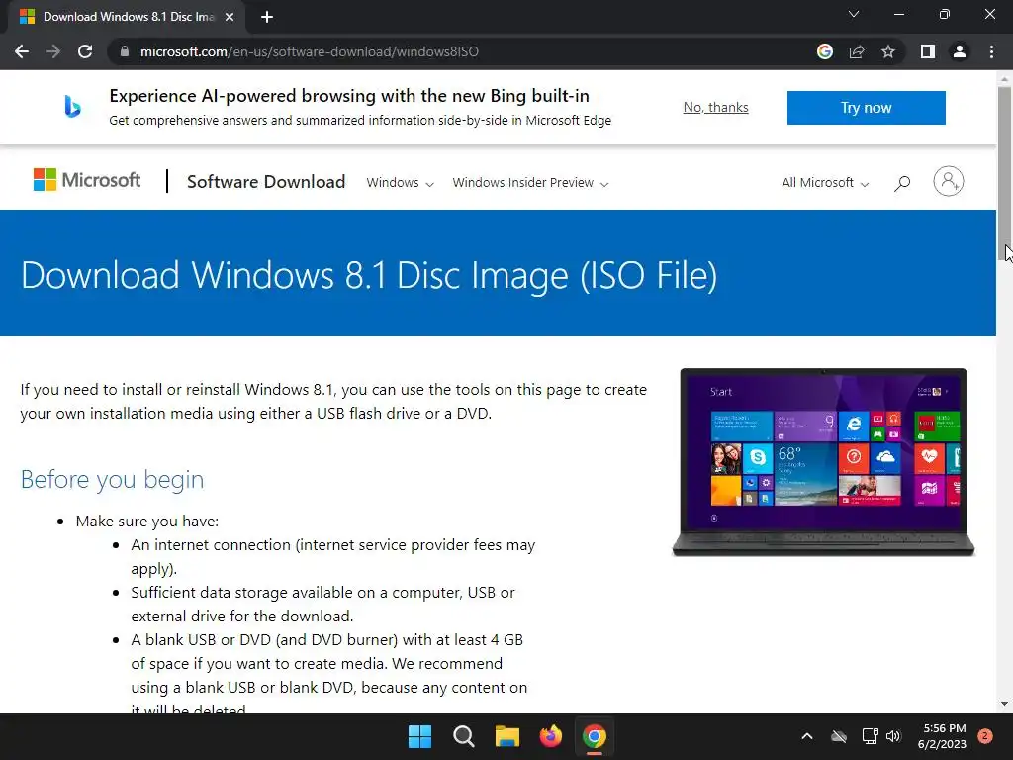Open Windows taskbar search
The image size is (1013, 760).
pos(463,736)
